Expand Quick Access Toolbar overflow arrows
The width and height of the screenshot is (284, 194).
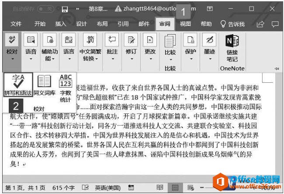[77, 9]
